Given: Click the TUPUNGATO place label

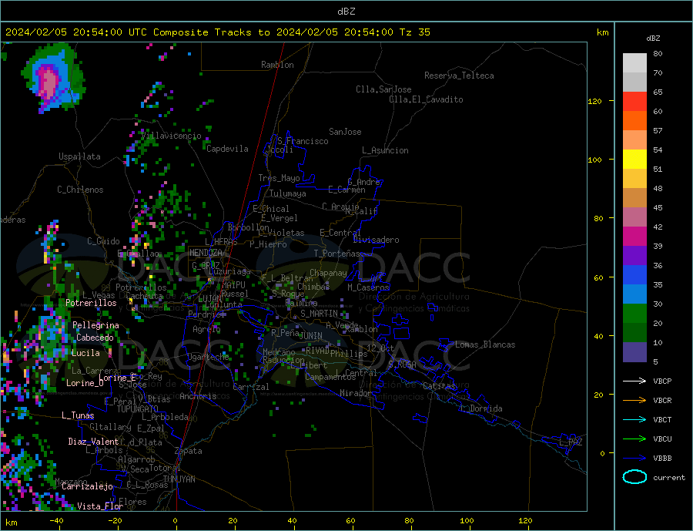Looking at the screenshot, I should (138, 409).
